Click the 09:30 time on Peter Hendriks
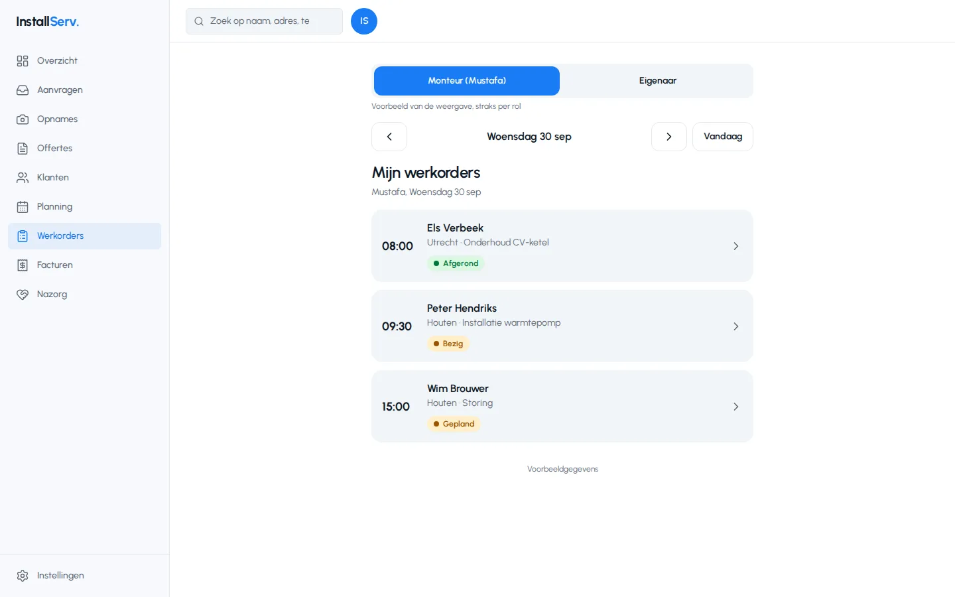The height and width of the screenshot is (597, 955). 397,326
